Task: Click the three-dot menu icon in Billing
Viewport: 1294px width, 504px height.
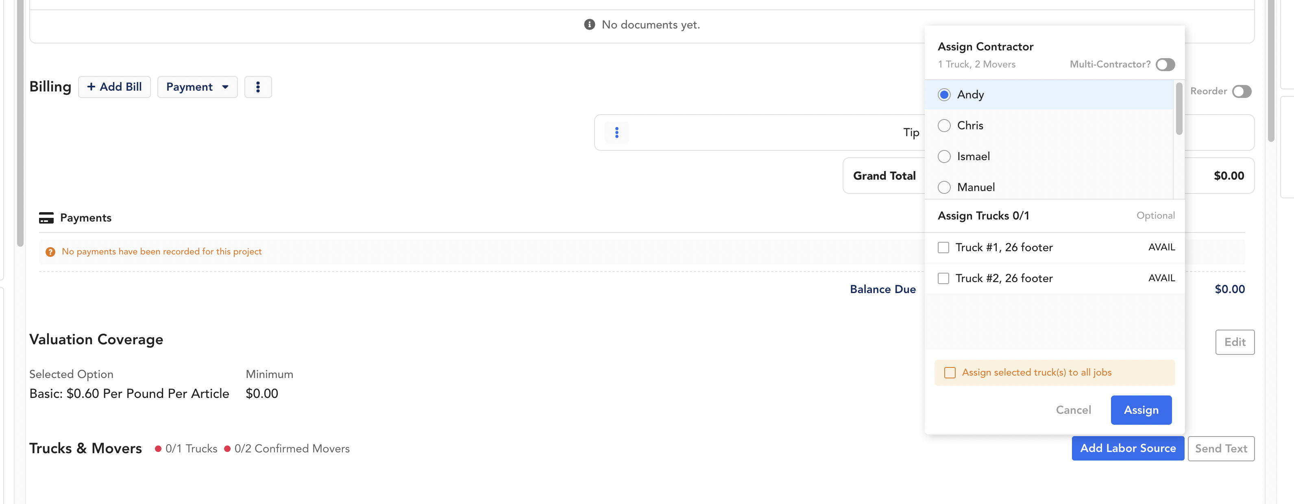Action: pos(257,86)
